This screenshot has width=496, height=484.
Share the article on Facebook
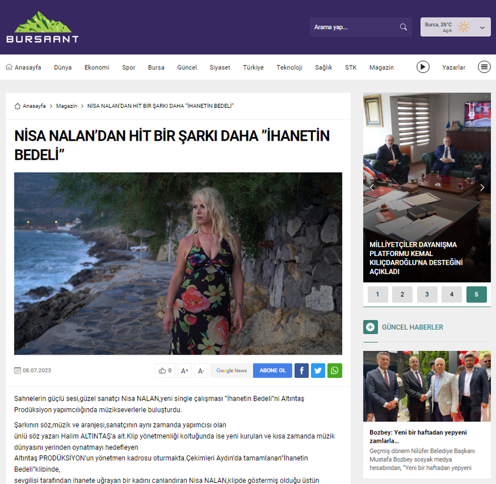[302, 370]
